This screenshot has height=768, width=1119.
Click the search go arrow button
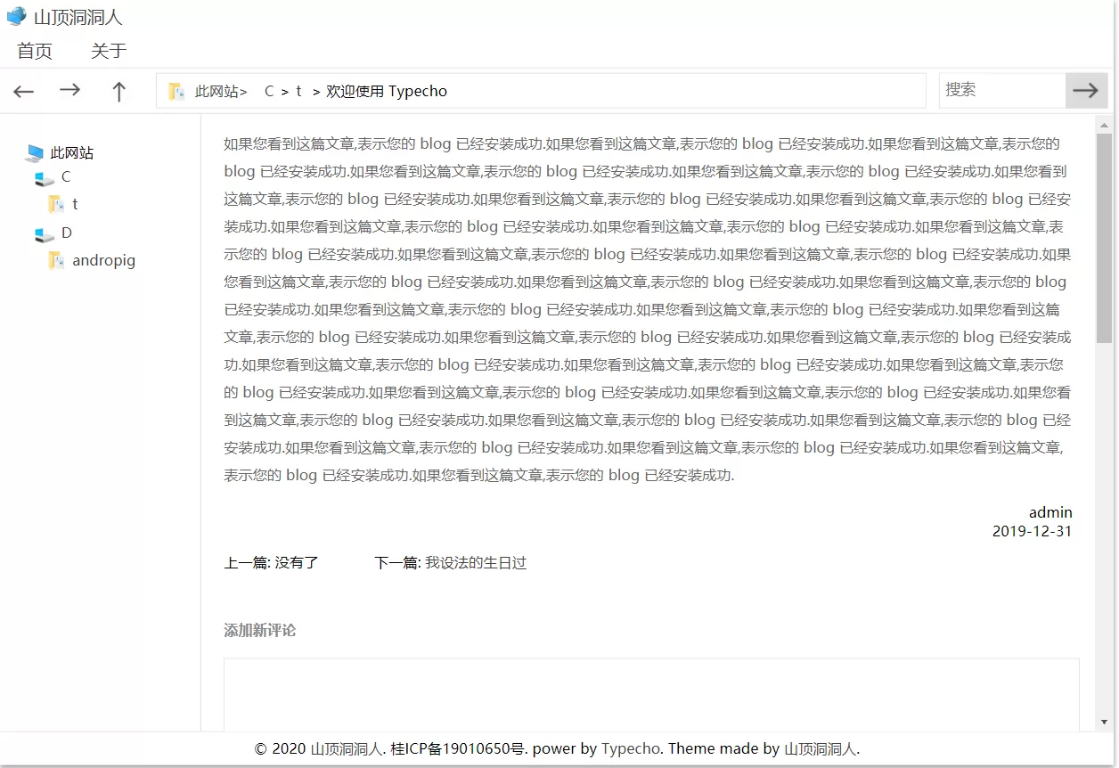click(x=1085, y=90)
